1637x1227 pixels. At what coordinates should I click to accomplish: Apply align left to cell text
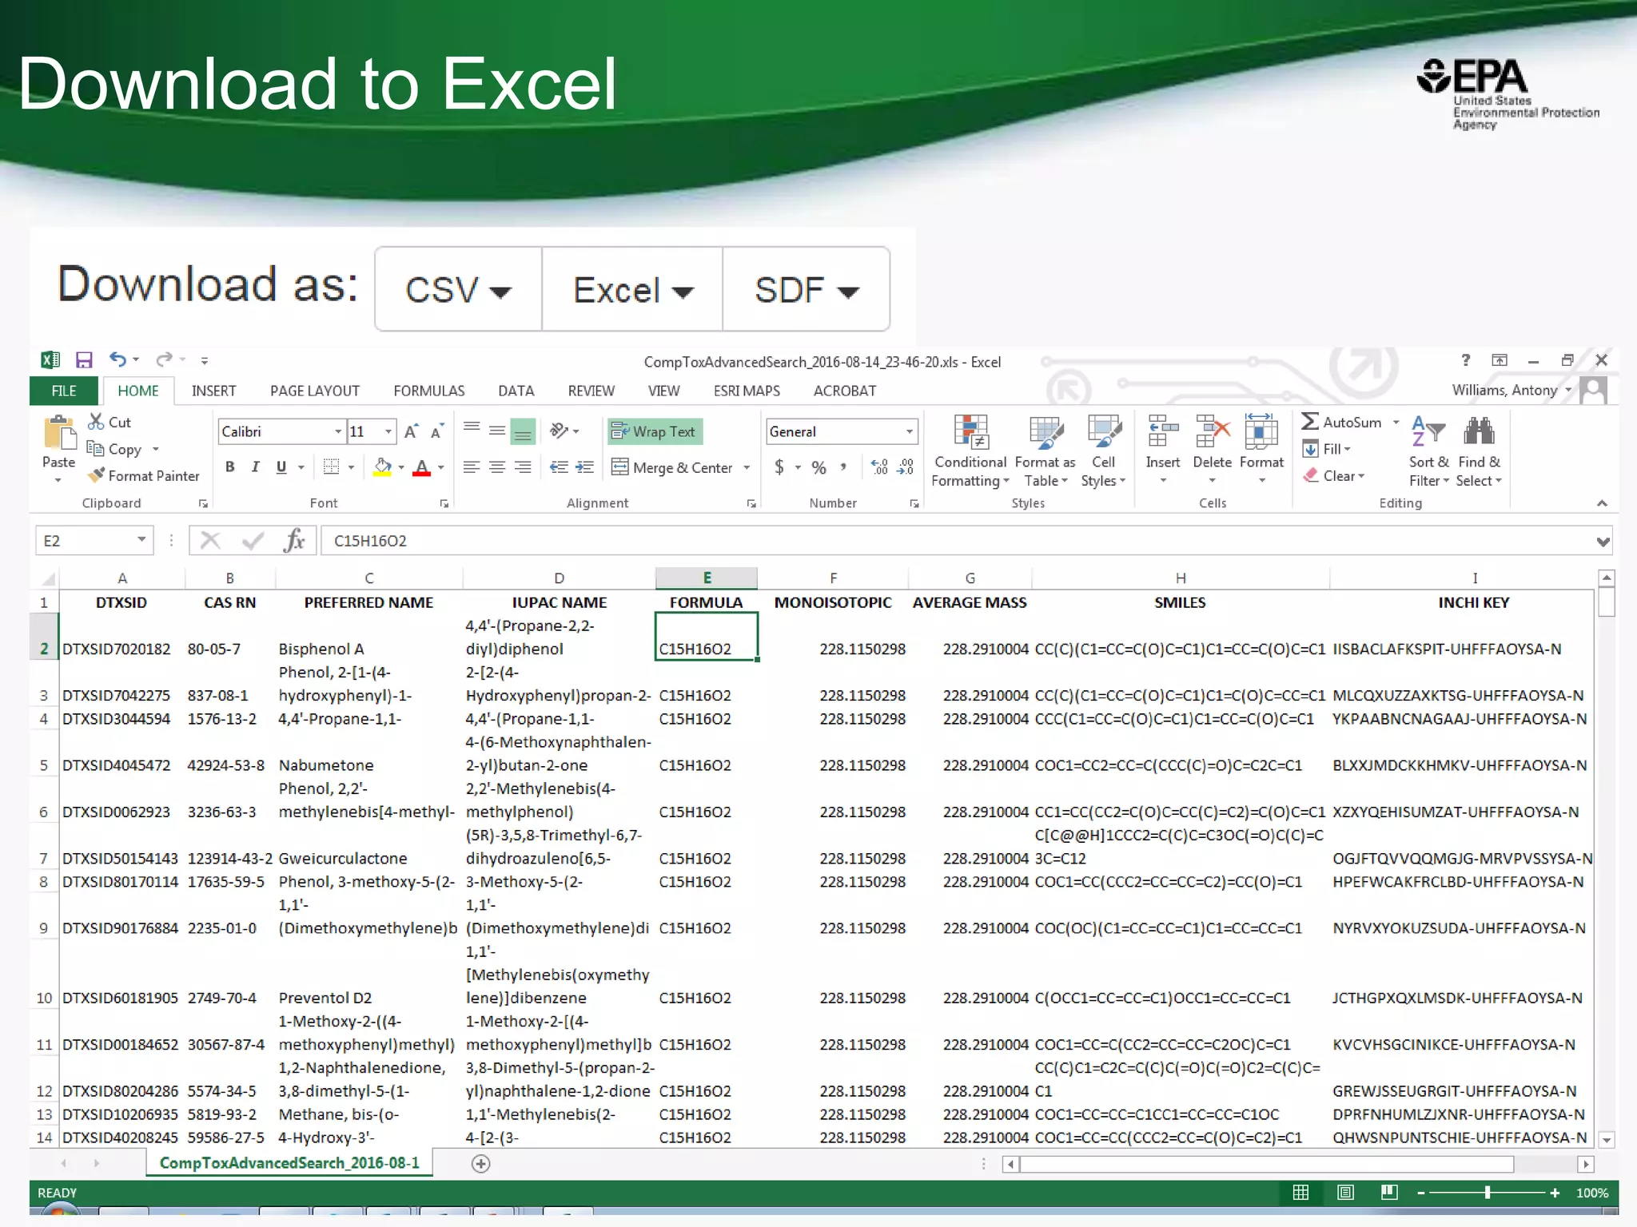coord(472,467)
